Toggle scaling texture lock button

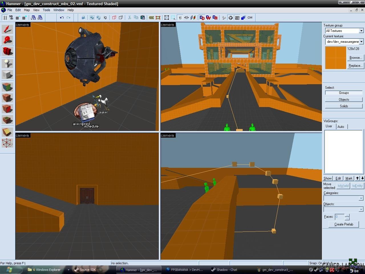186,18
